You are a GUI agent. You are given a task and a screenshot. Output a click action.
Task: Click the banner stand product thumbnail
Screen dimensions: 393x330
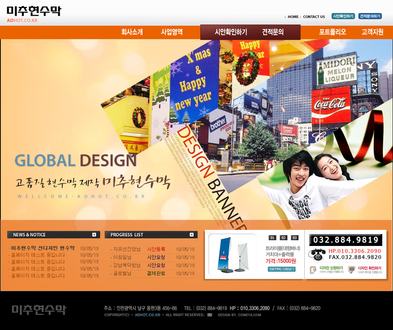point(233,255)
